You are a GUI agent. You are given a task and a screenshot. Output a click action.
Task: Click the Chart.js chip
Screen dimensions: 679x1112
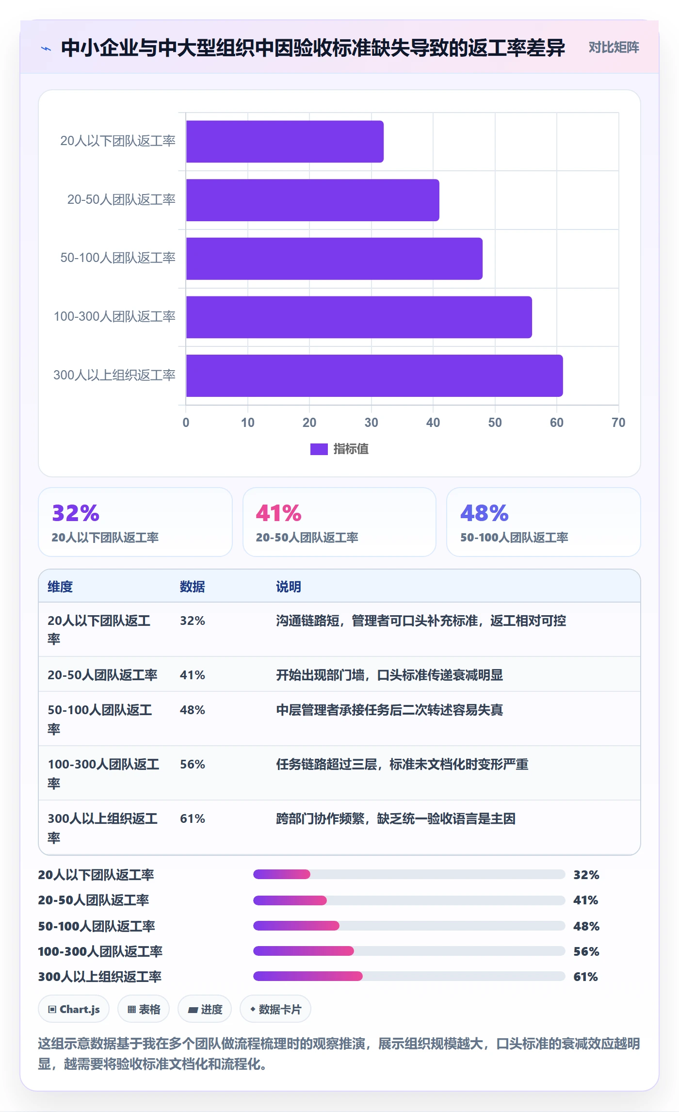74,1009
